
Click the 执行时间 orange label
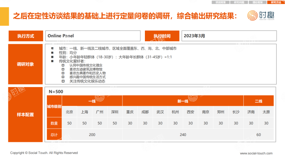point(162,36)
